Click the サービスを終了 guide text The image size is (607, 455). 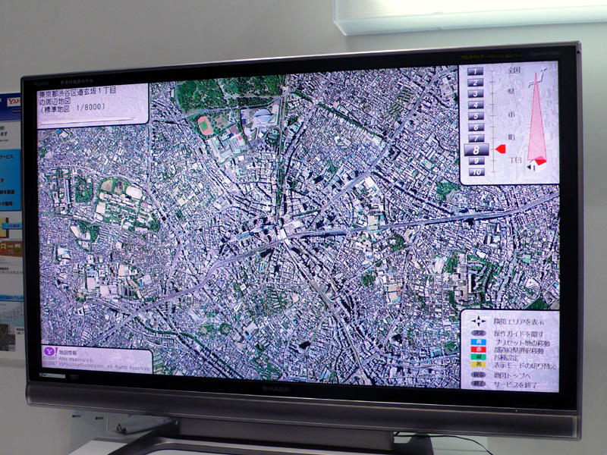[x=516, y=385]
